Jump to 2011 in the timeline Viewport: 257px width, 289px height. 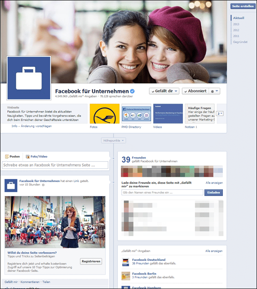[236, 36]
